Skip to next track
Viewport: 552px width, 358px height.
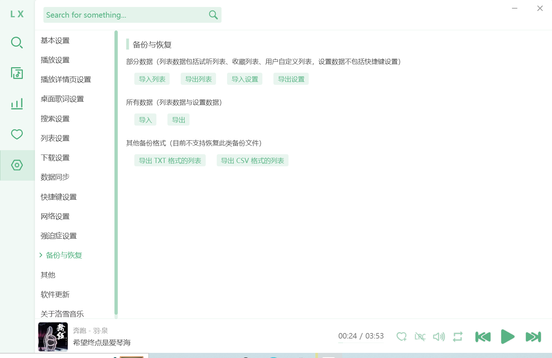tap(533, 337)
